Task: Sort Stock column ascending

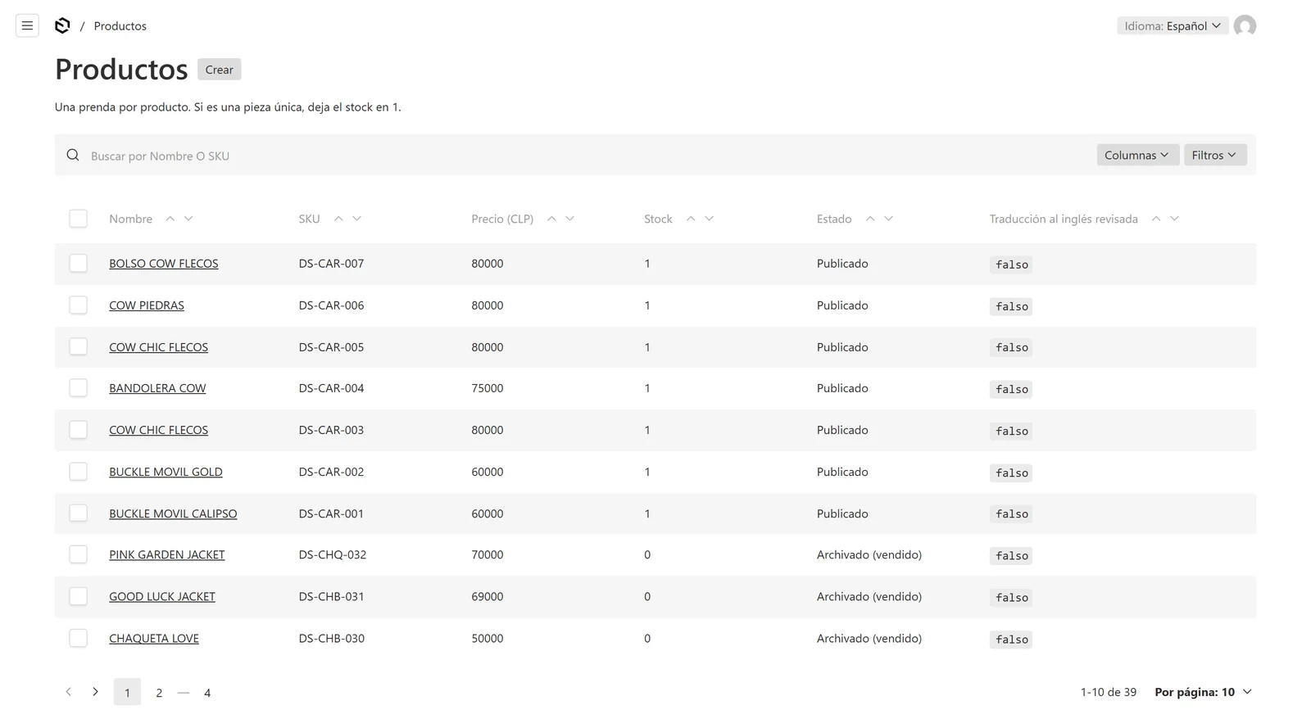Action: [x=691, y=219]
